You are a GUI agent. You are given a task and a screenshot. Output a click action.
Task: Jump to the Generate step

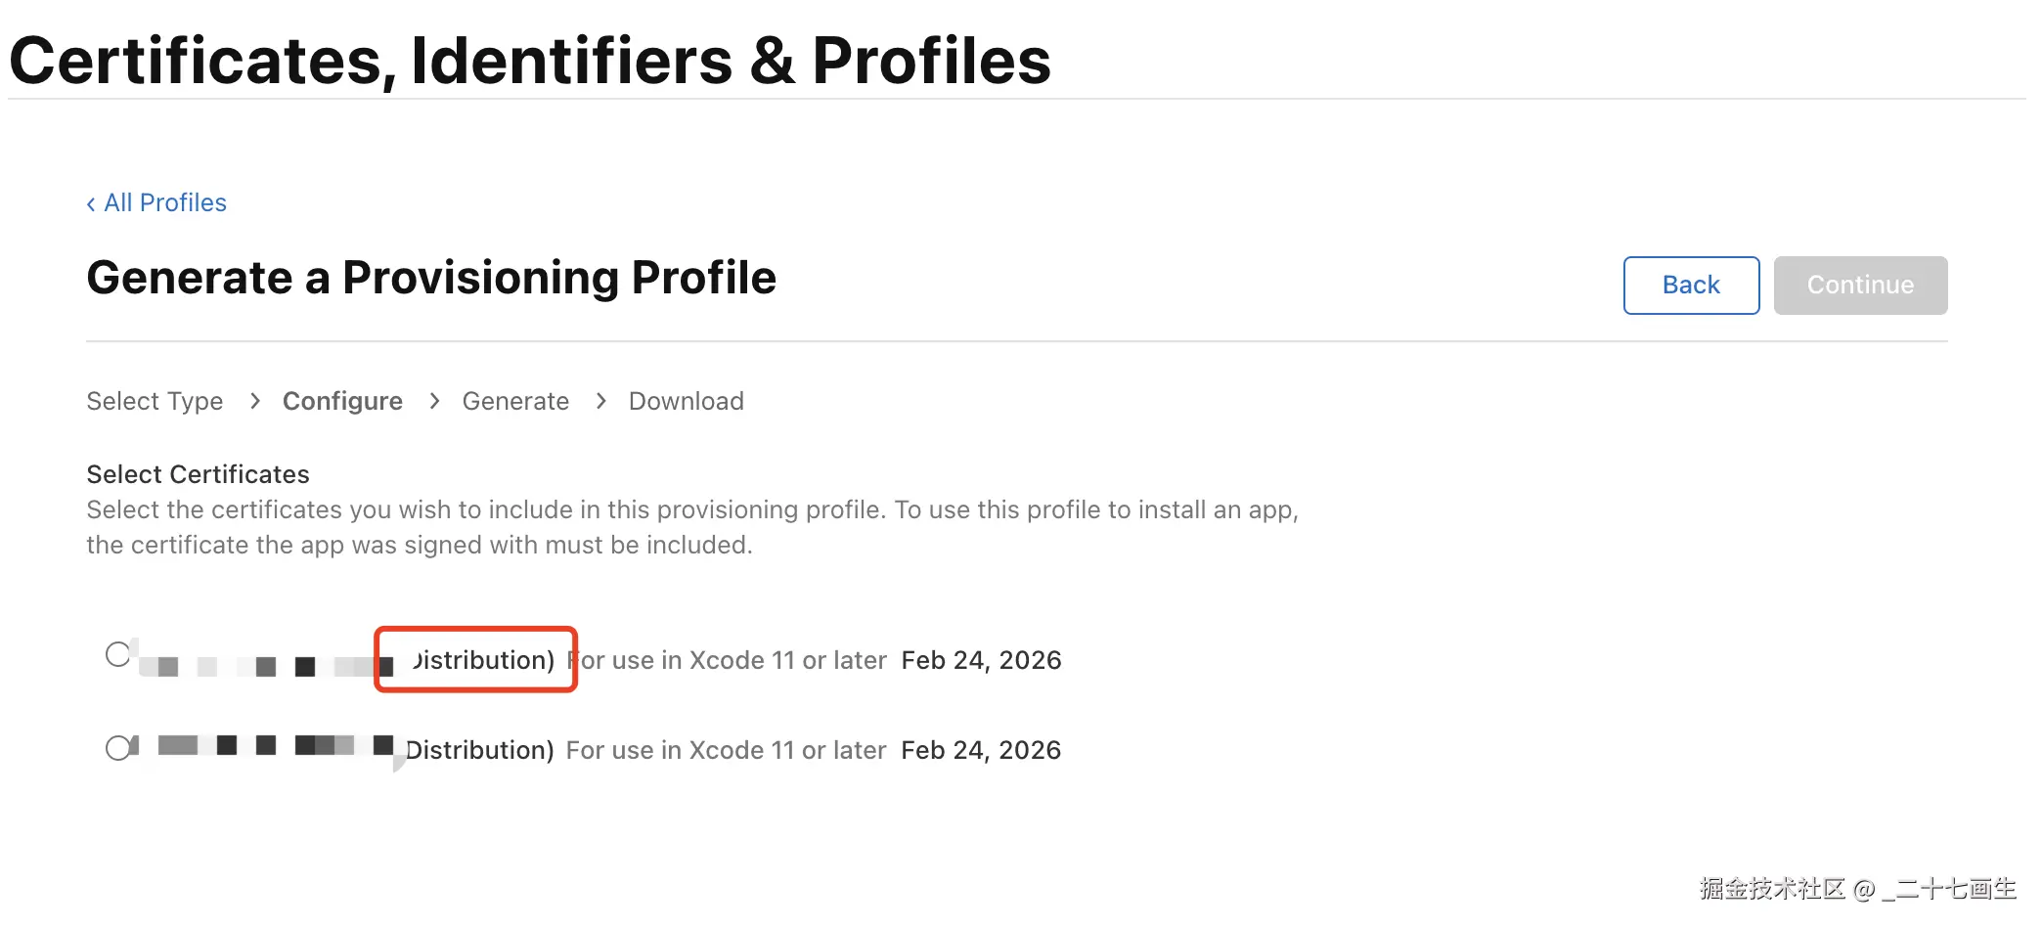tap(515, 401)
